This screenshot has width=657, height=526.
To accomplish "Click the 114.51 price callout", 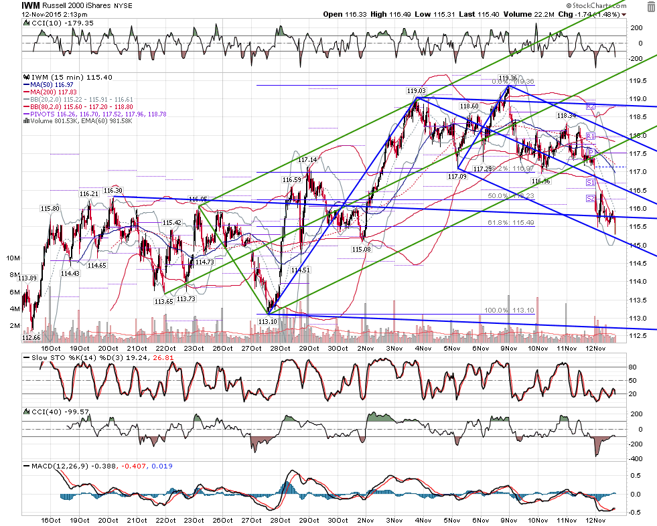I will [301, 270].
